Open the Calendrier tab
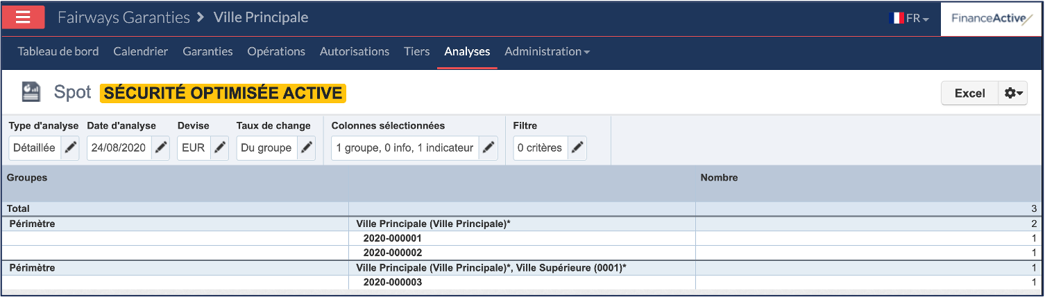Viewport: 1045px width, 297px height. pyautogui.click(x=140, y=51)
